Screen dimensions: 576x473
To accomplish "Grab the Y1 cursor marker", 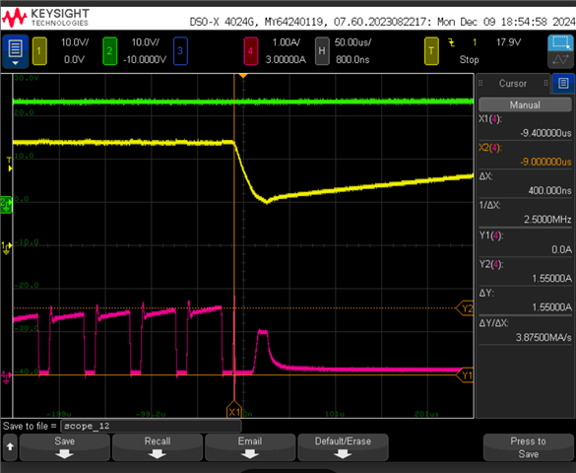I will pos(465,375).
